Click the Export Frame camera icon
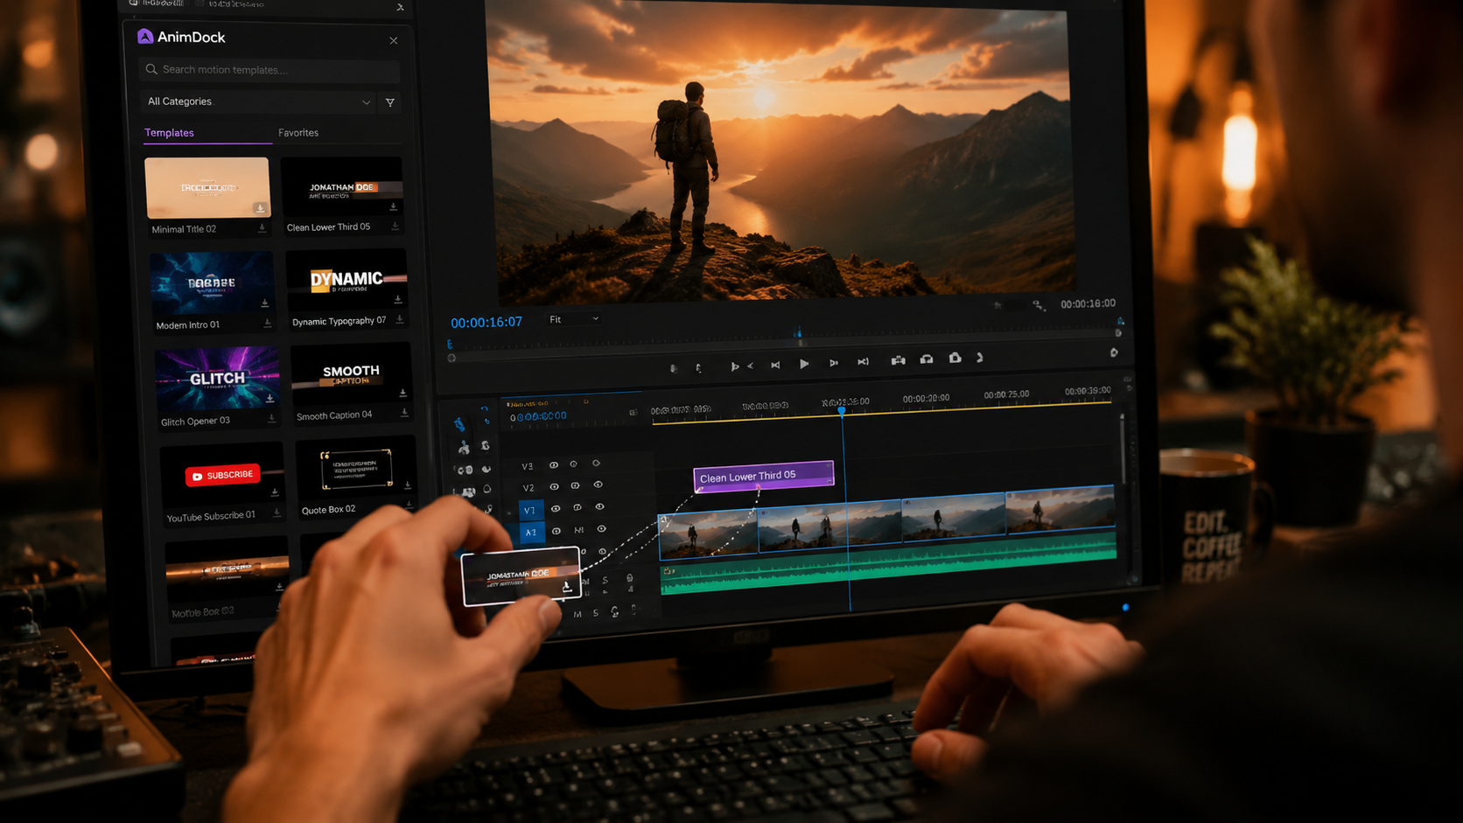The height and width of the screenshot is (823, 1463). (955, 358)
